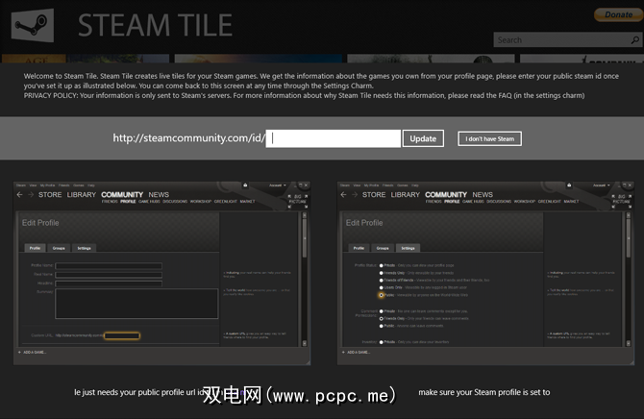This screenshot has width=644, height=419.
Task: Open Big Picture mode in right Steam screenshot
Action: [621, 199]
